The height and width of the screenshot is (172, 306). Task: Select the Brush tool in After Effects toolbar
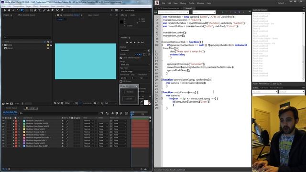click(44, 10)
